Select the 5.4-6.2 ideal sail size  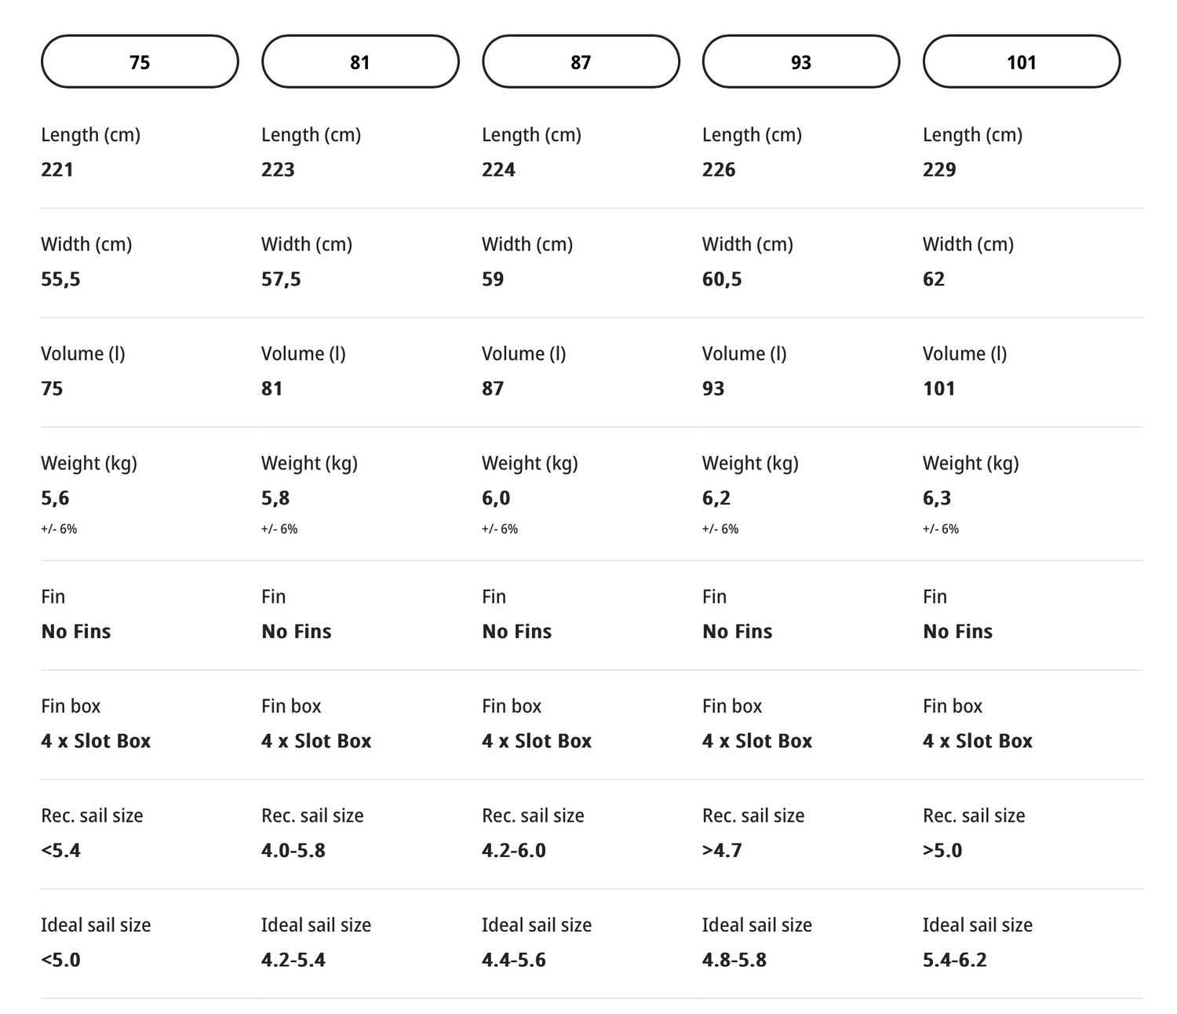pos(955,960)
